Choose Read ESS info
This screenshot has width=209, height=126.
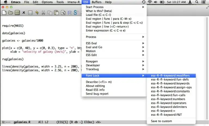pos(114,90)
